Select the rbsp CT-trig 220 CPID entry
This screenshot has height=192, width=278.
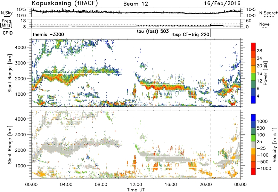[190, 34]
